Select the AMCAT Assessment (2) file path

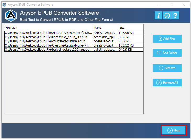click(x=49, y=33)
